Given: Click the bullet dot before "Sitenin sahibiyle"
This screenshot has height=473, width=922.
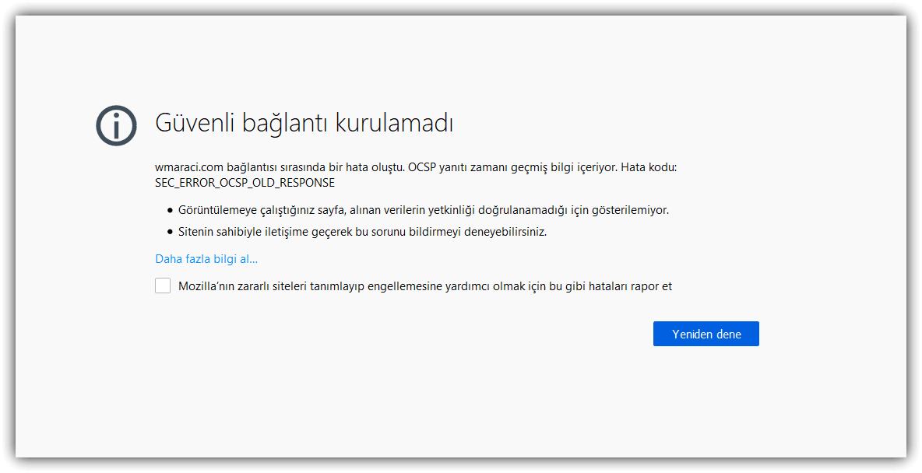Looking at the screenshot, I should pos(170,232).
